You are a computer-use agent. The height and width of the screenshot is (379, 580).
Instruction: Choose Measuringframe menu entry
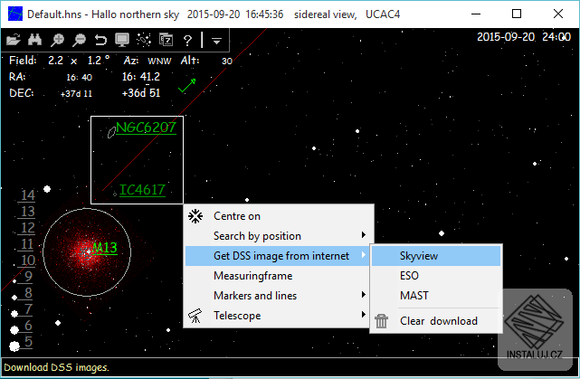[280, 276]
